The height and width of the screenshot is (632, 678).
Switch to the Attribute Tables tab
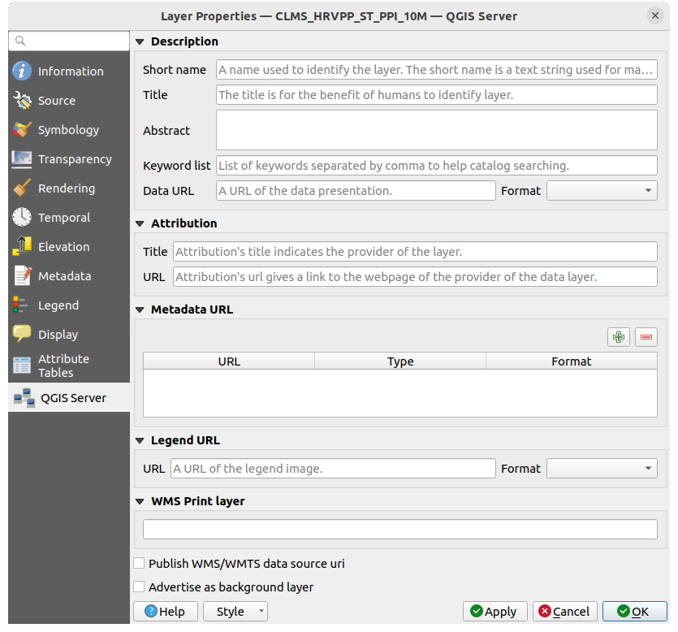pyautogui.click(x=63, y=366)
